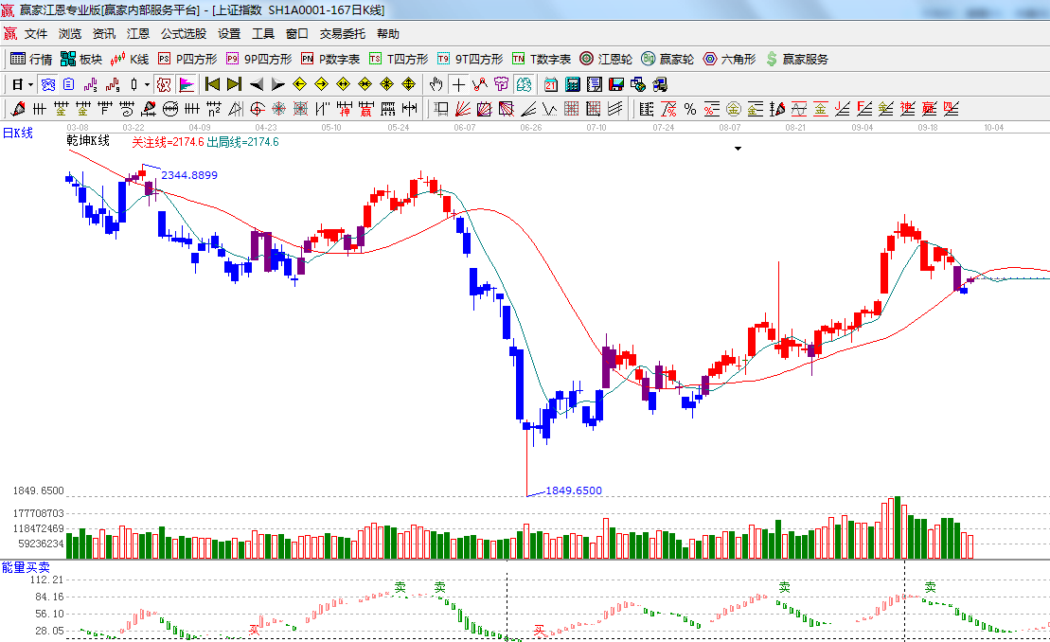Click the percent (%) drawing tool
The image size is (1050, 642).
[x=690, y=109]
